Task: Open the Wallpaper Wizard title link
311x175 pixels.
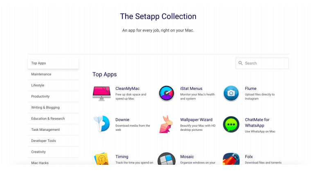Action: [196, 120]
